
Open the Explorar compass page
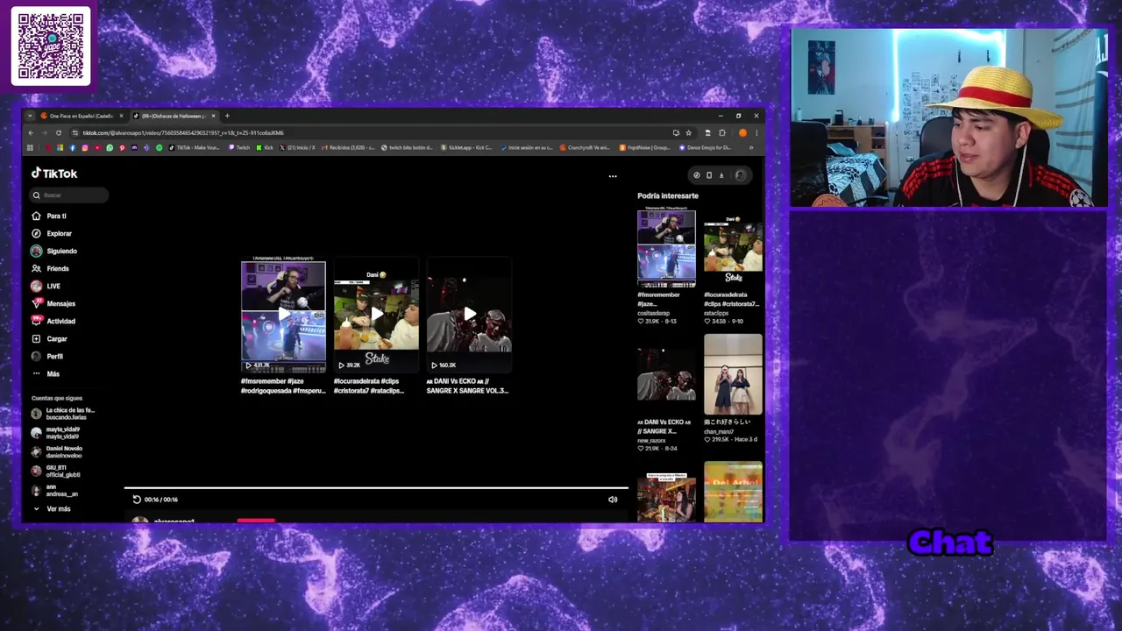tap(52, 233)
